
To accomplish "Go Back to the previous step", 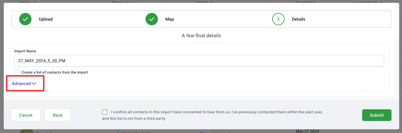I will pyautogui.click(x=57, y=115).
